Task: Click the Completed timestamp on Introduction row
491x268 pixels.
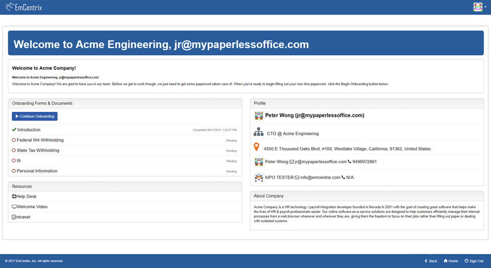Action: click(215, 130)
